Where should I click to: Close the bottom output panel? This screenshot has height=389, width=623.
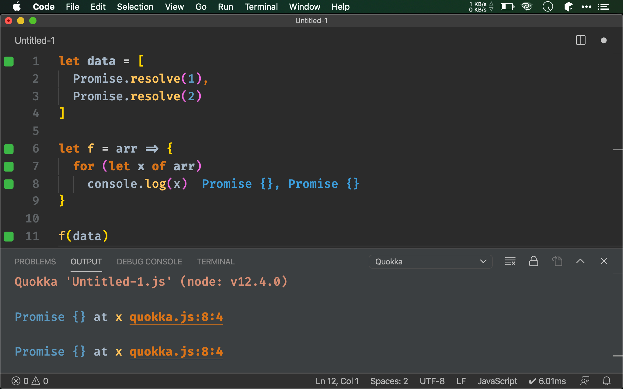[x=604, y=261]
